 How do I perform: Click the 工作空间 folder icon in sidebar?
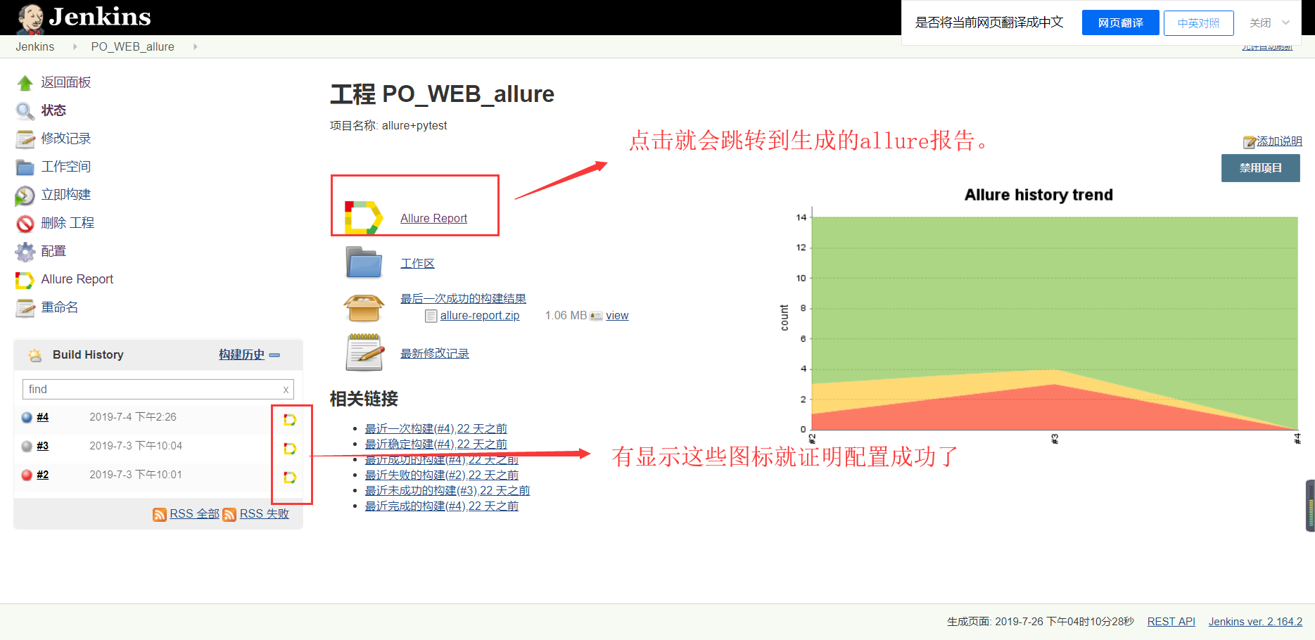25,167
